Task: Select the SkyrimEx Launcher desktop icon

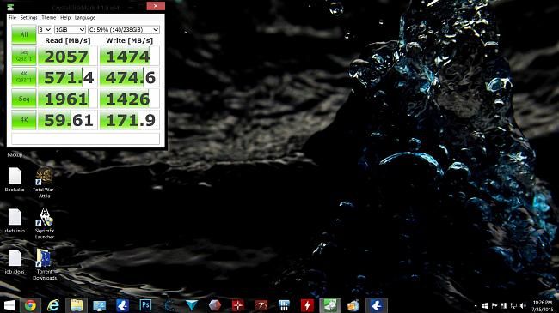Action: coord(45,223)
